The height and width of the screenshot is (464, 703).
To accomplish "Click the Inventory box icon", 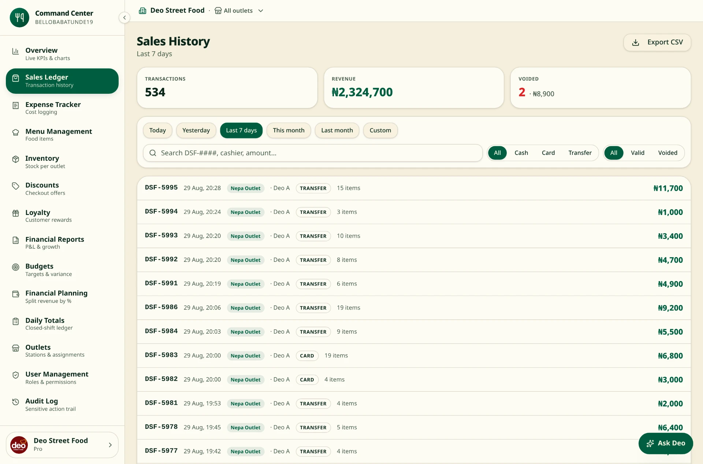I will pos(15,159).
